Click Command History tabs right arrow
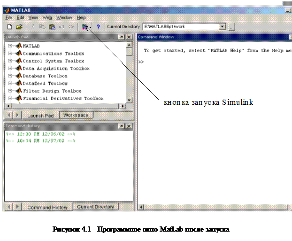 tap(17, 207)
